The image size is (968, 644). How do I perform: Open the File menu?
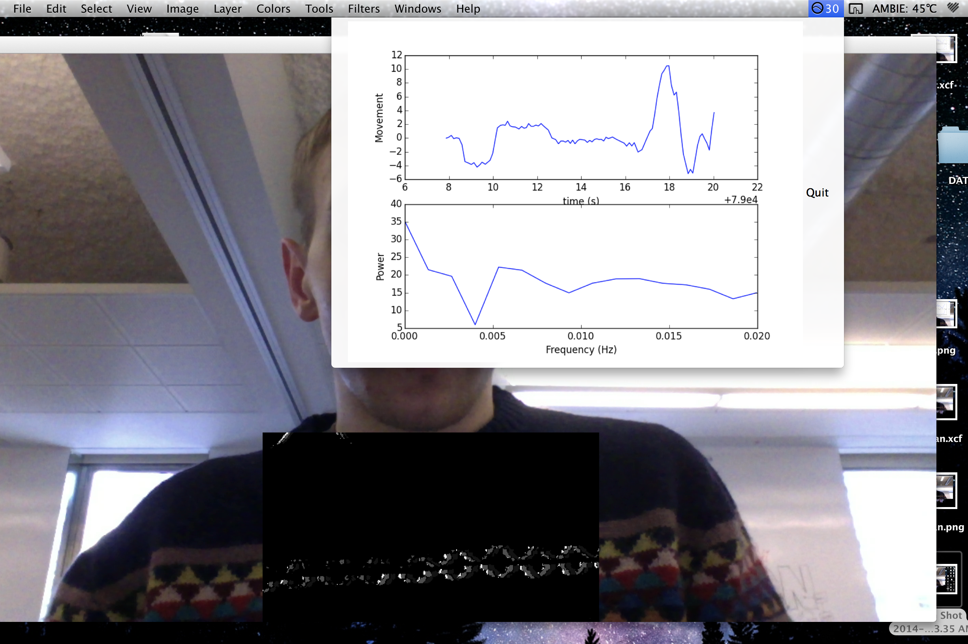tap(22, 9)
